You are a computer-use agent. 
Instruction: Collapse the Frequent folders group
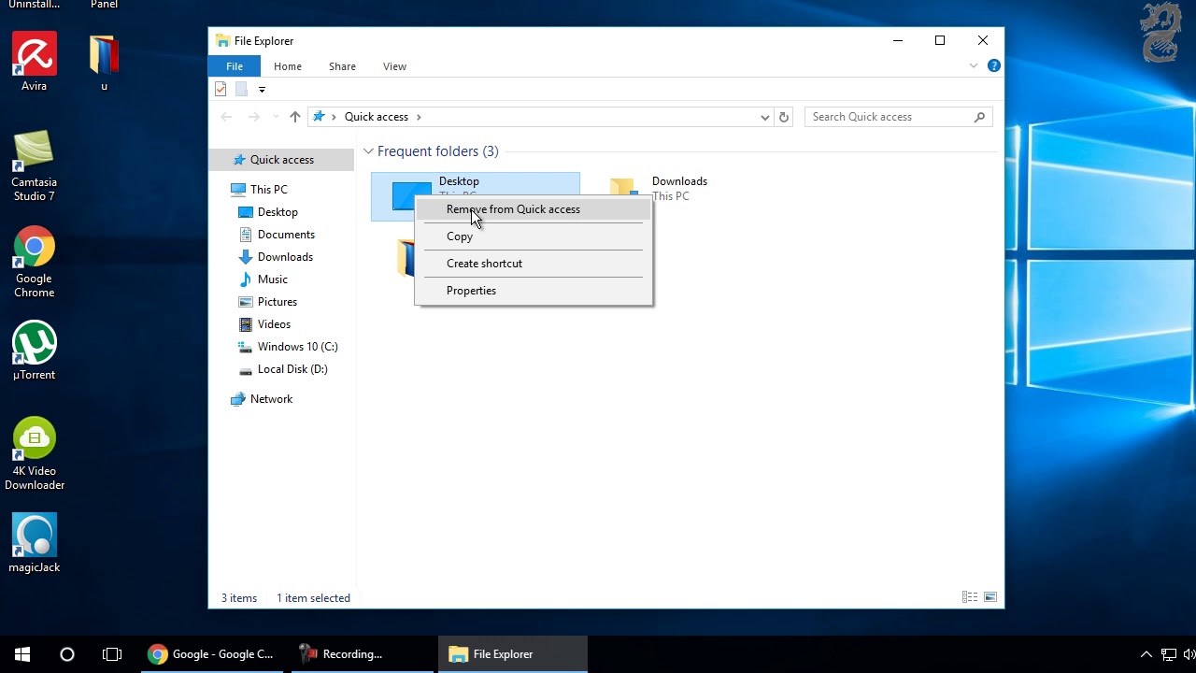pos(368,151)
